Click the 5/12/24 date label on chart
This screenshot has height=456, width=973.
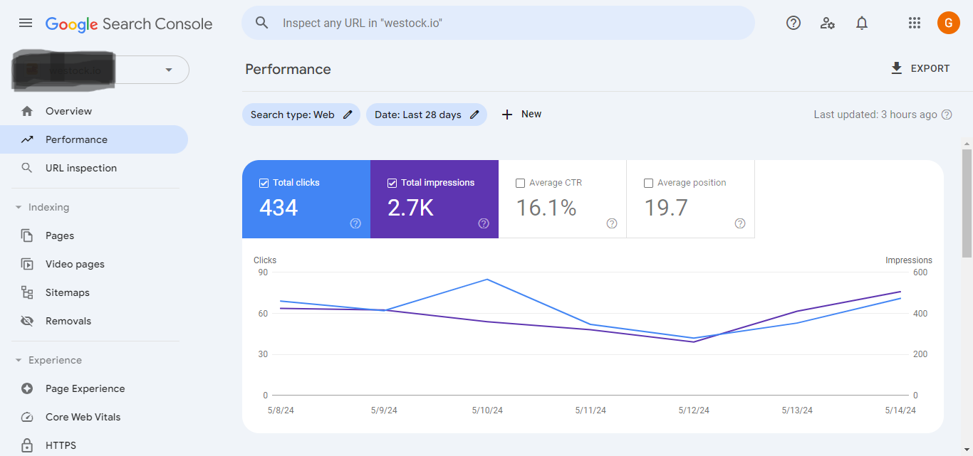pos(694,410)
